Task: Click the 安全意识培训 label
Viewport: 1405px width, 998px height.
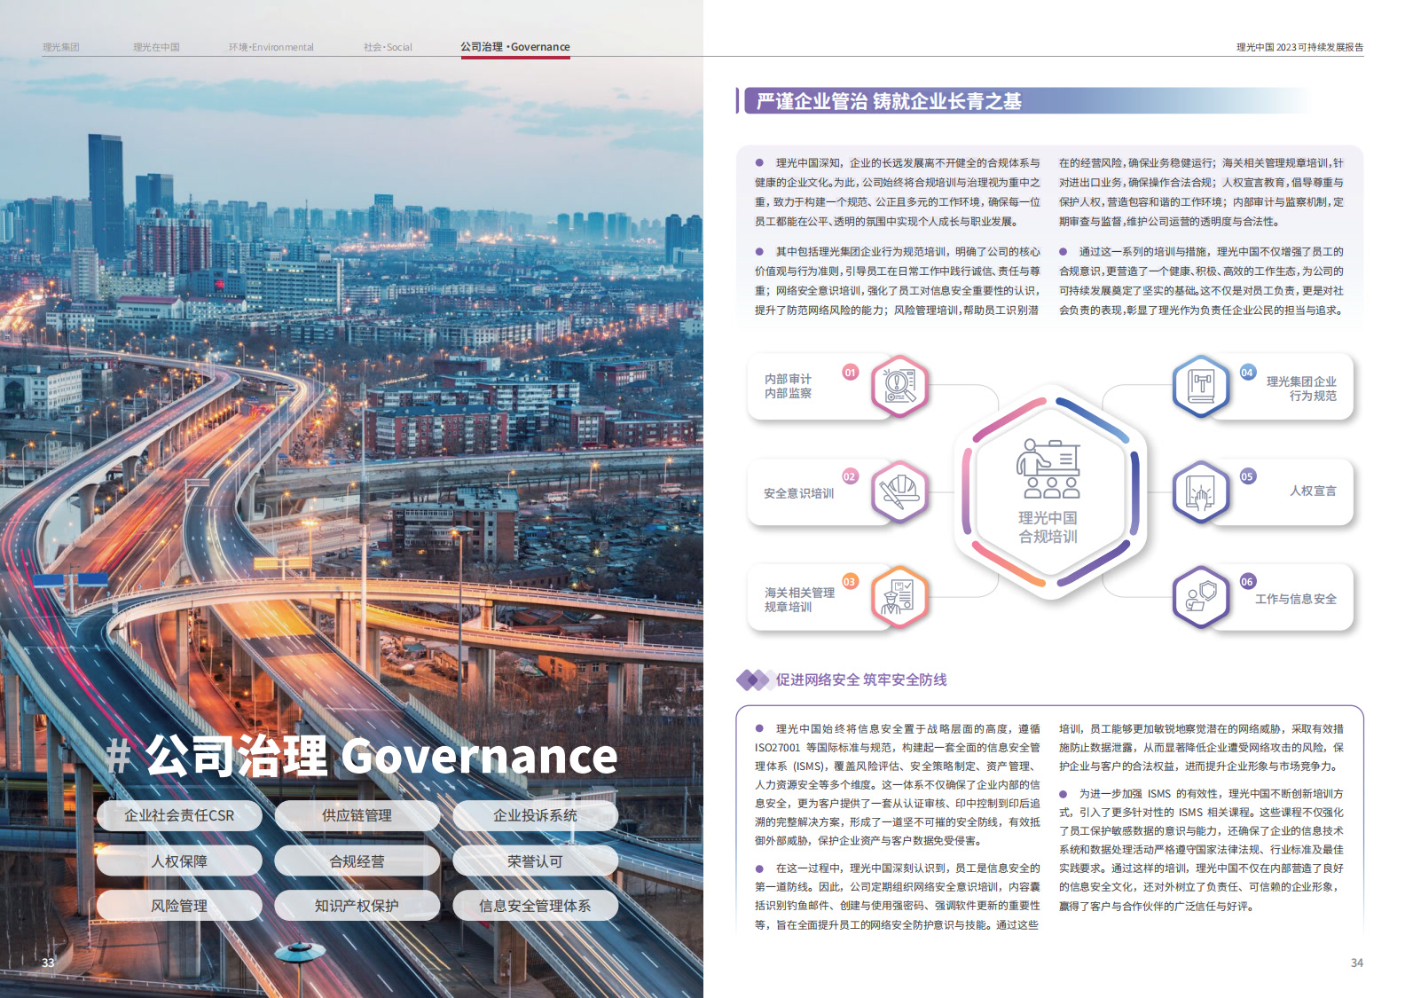Action: 798,493
